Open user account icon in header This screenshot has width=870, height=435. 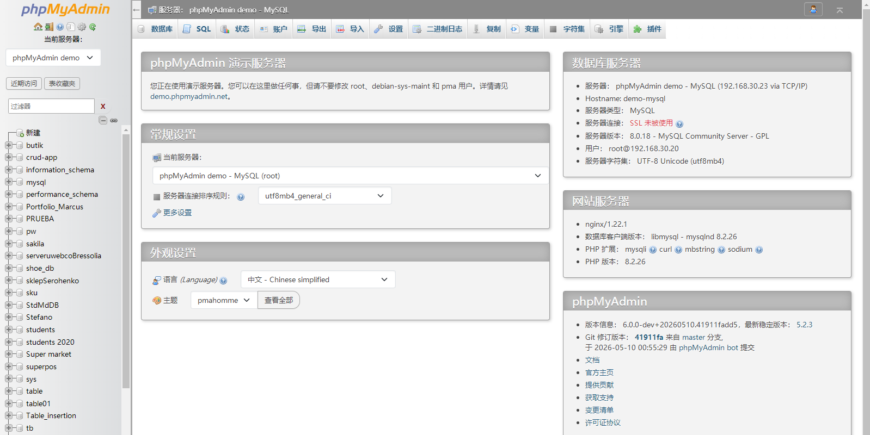[x=813, y=9]
